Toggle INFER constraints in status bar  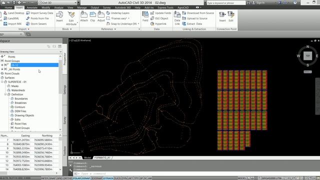[x=44, y=178]
